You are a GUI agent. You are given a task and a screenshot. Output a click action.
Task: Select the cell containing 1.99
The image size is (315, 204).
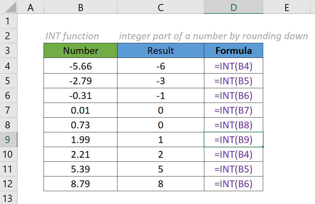(80, 140)
